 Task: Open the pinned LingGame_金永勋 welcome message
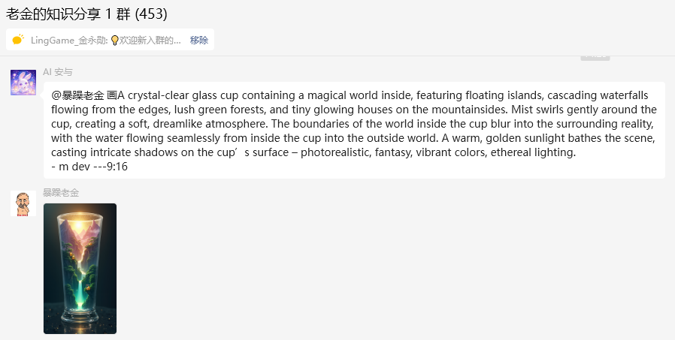[105, 41]
